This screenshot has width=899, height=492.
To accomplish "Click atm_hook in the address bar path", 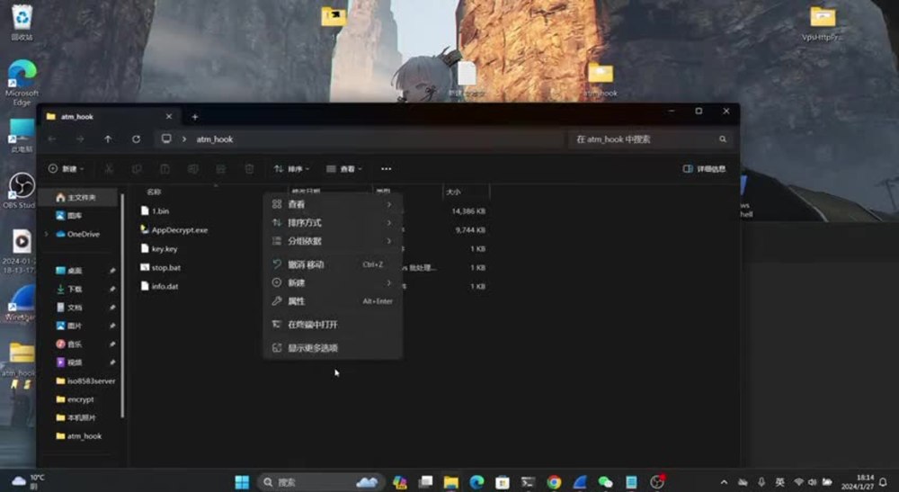I will (215, 139).
